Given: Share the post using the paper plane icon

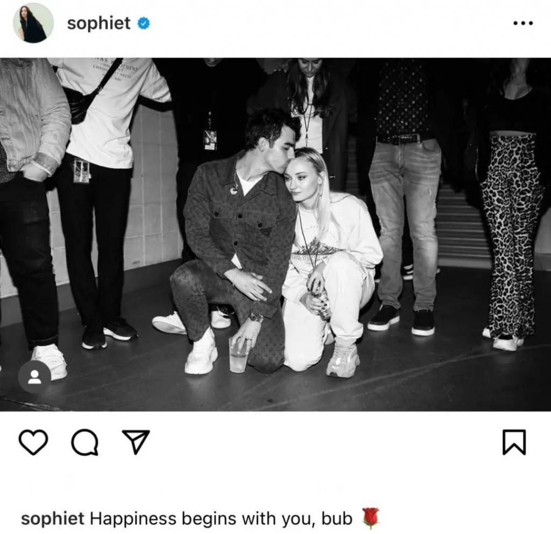Looking at the screenshot, I should click(136, 441).
